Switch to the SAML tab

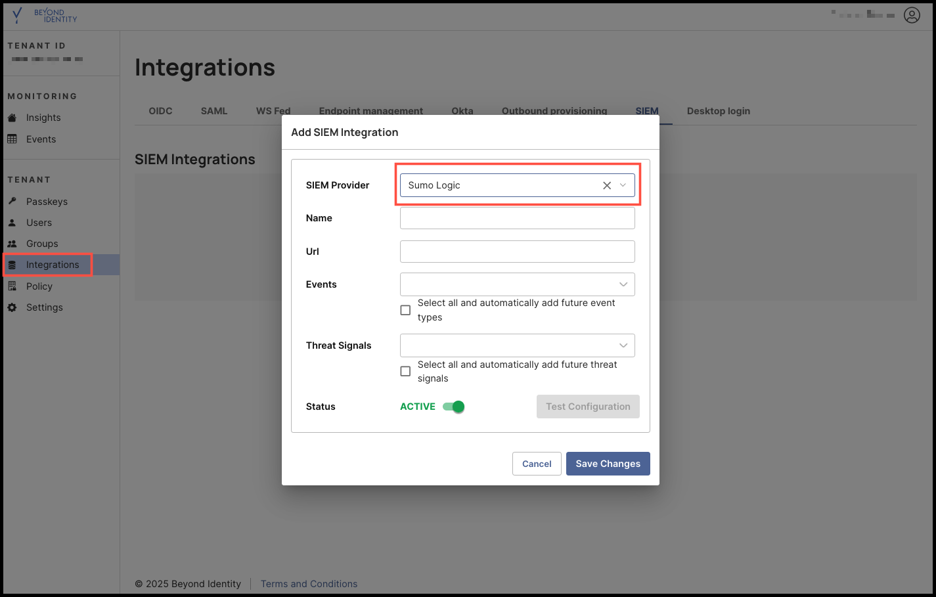pyautogui.click(x=213, y=111)
